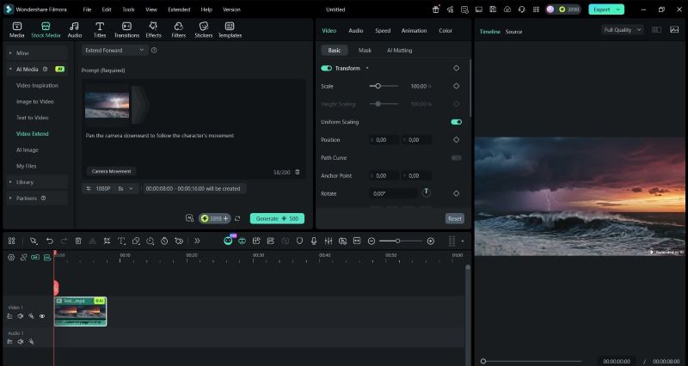Click the scopes icon in preview panel
The width and height of the screenshot is (688, 366).
[x=674, y=30]
